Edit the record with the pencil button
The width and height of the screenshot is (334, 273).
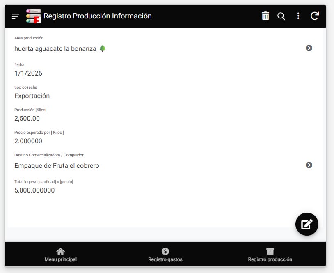(x=307, y=224)
